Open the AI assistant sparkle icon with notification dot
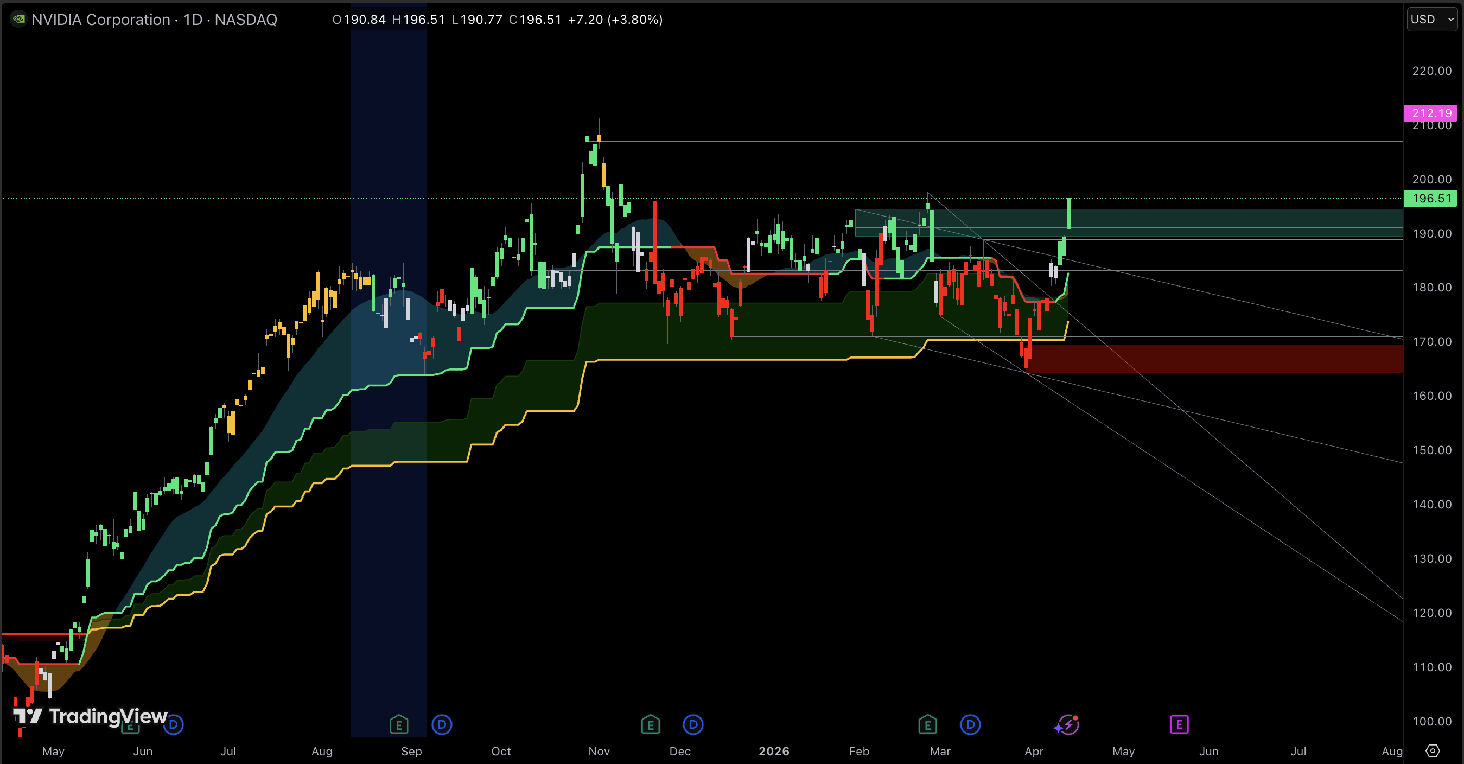 (1068, 725)
